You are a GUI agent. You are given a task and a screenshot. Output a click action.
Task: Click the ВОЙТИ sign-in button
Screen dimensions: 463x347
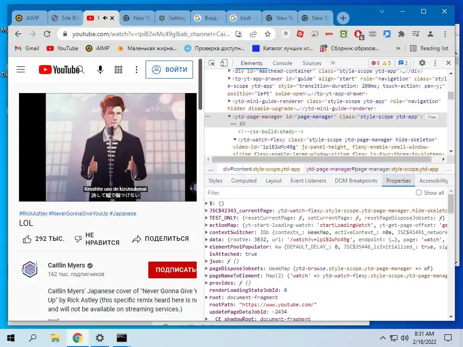point(169,70)
